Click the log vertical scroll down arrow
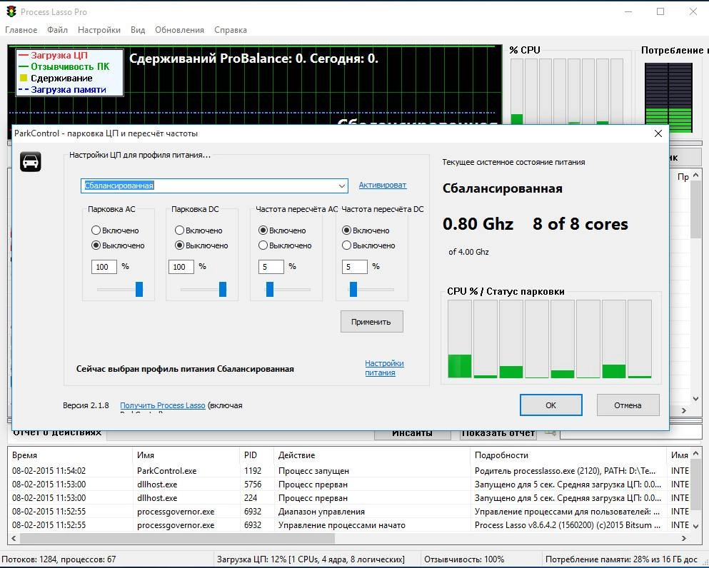This screenshot has height=568, width=709. [x=696, y=527]
